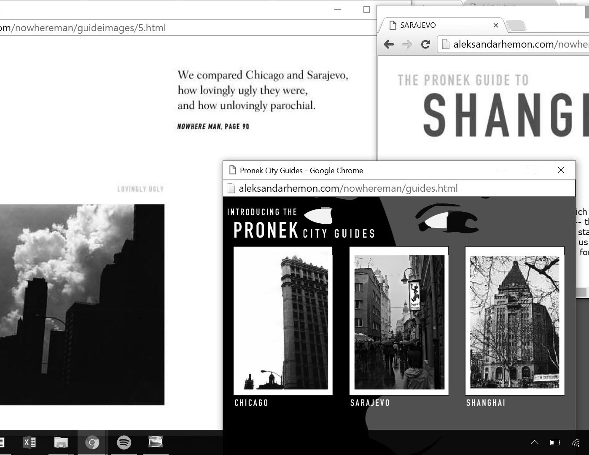Click the battery icon in system tray
This screenshot has height=455, width=589.
coord(555,442)
